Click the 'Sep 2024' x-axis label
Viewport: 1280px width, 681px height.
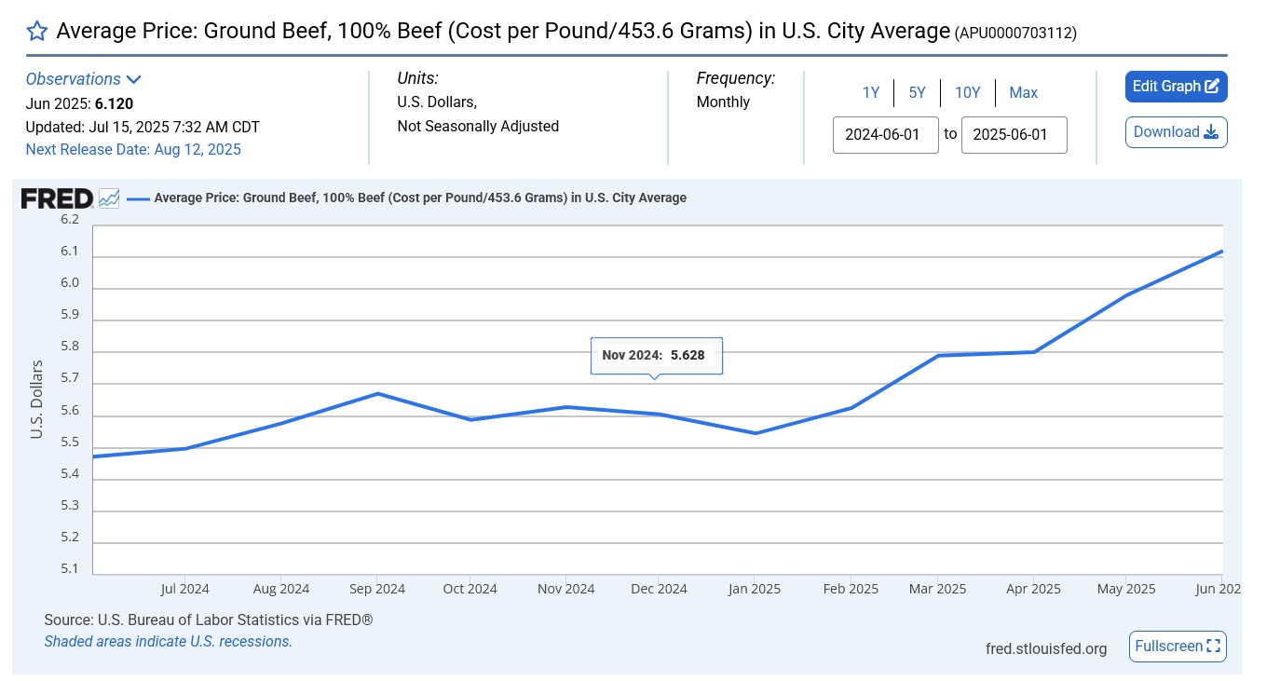point(376,589)
